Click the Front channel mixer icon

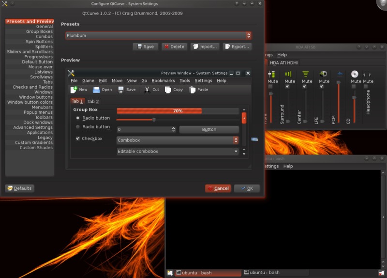(x=271, y=74)
